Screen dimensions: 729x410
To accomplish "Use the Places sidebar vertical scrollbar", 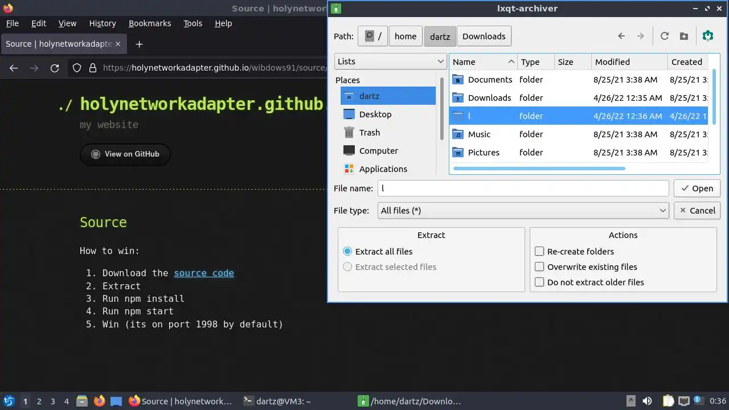I will click(x=442, y=109).
